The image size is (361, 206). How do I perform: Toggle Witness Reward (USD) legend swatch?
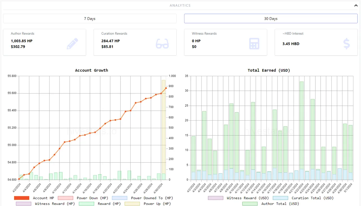pos(215,198)
